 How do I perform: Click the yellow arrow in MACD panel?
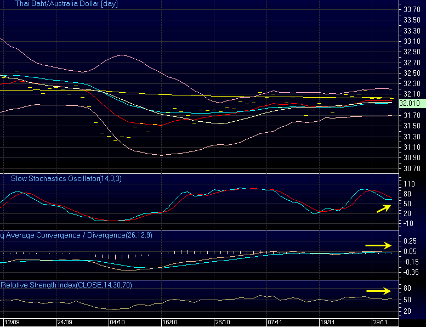pos(379,245)
